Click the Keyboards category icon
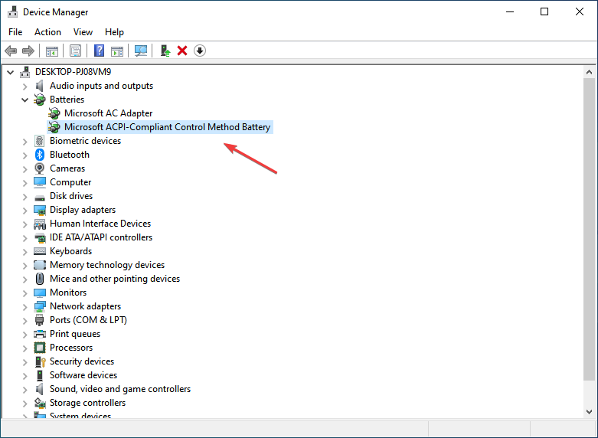The height and width of the screenshot is (438, 598). pos(40,251)
